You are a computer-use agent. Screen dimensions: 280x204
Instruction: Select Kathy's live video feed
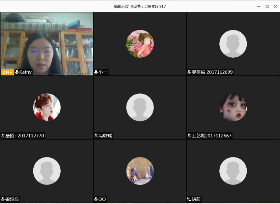coord(47,44)
